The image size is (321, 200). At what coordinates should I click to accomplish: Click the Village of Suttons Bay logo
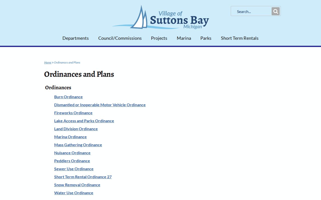coord(160,17)
